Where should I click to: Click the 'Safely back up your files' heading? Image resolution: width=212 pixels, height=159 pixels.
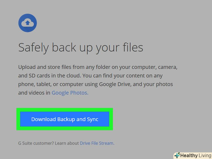click(x=81, y=47)
